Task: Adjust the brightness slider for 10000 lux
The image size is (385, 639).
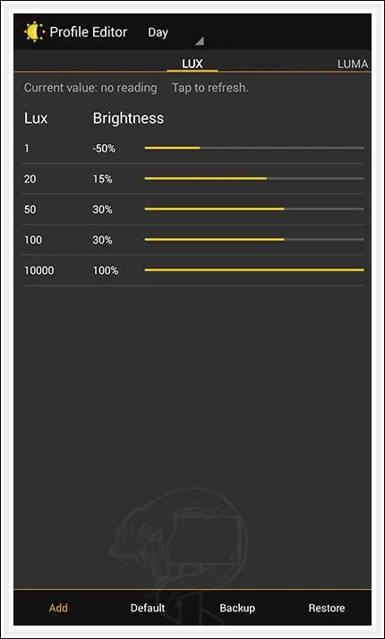Action: pos(254,269)
